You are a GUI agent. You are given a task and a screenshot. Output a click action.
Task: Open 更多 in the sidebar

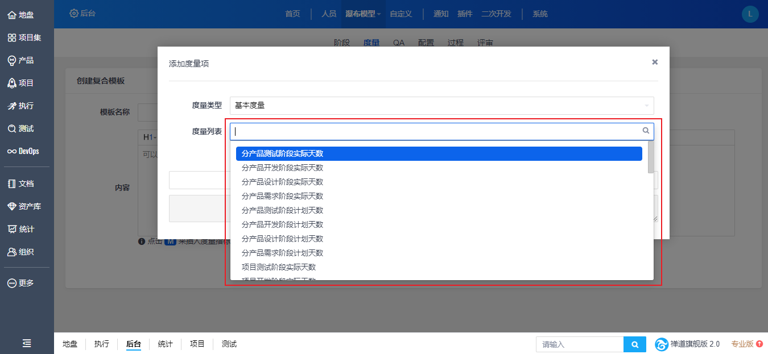click(20, 283)
